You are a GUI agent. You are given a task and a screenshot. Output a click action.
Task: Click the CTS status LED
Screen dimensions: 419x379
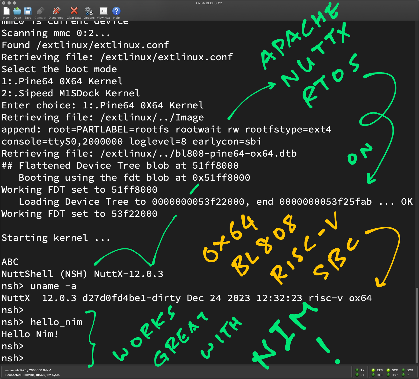coord(373,375)
